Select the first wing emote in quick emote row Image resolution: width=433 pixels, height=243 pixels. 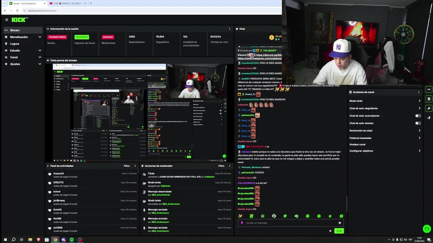coord(240,216)
